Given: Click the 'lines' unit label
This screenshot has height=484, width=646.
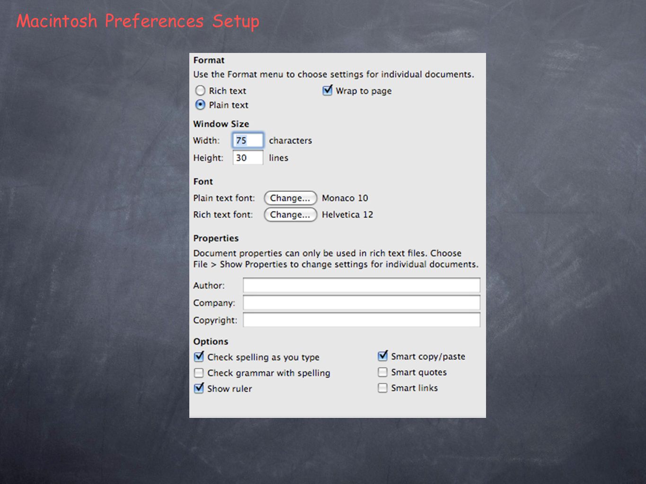Looking at the screenshot, I should [279, 158].
